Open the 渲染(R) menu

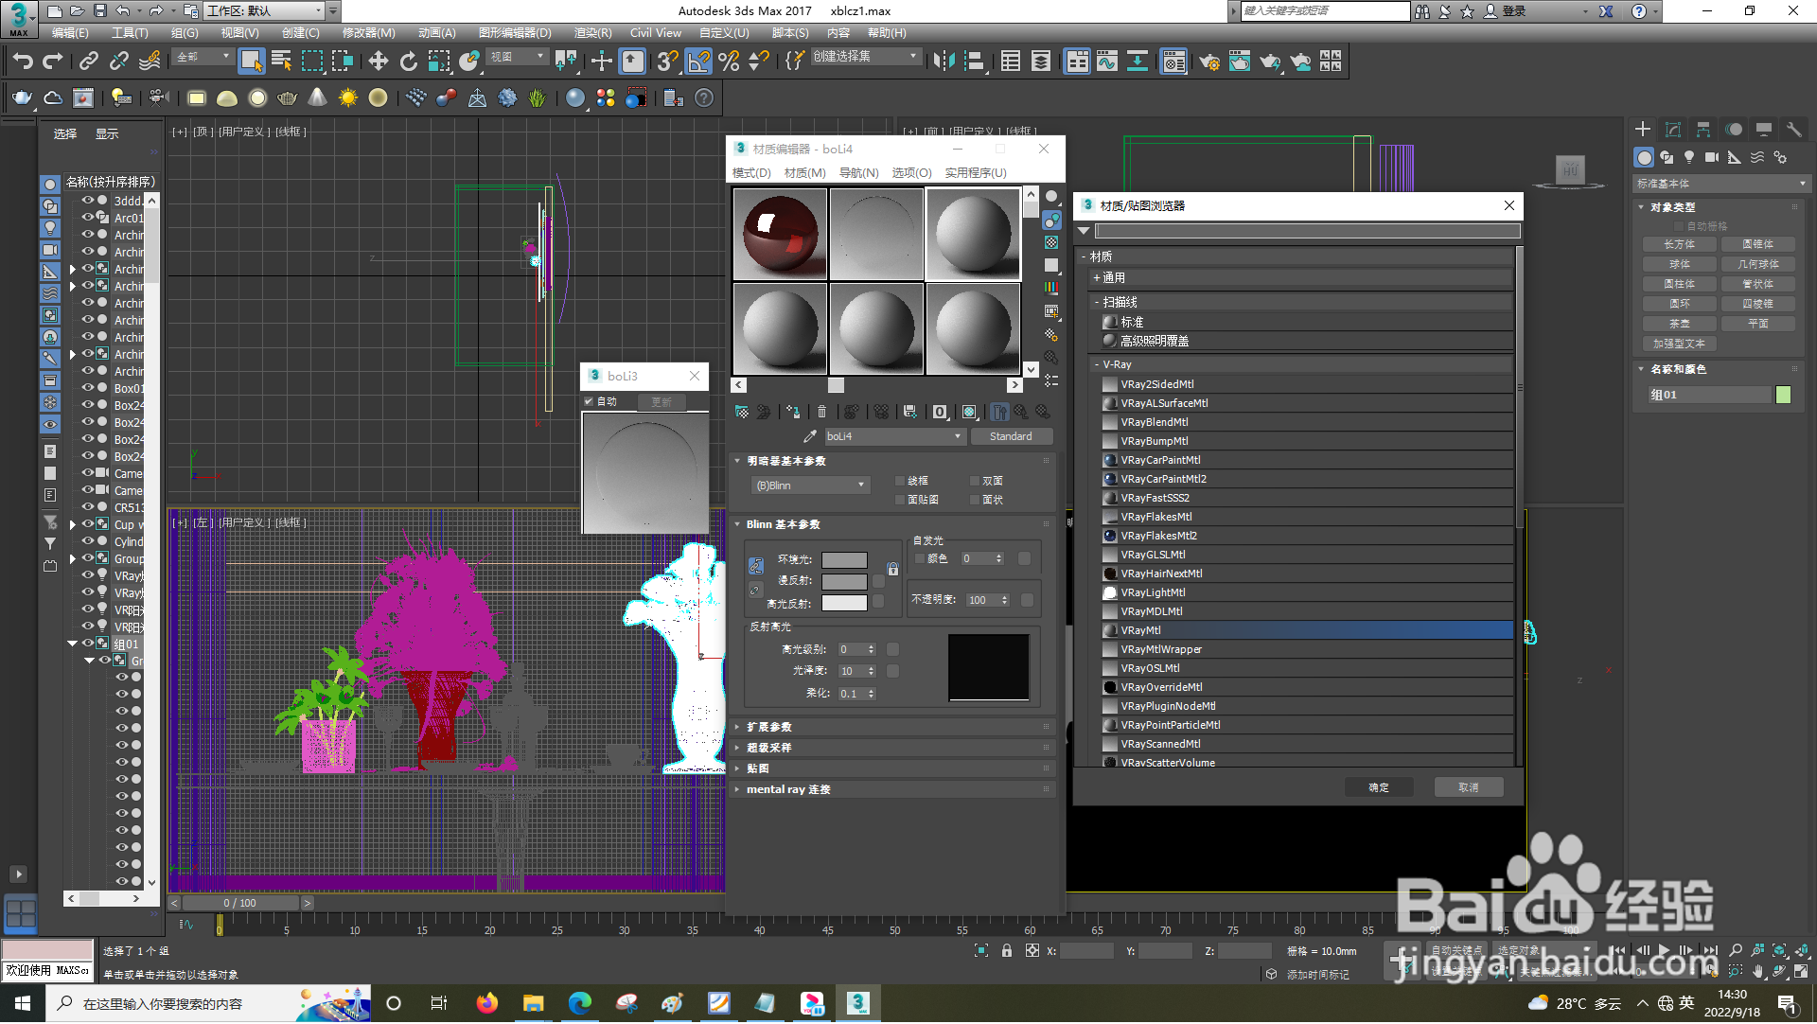coord(592,32)
